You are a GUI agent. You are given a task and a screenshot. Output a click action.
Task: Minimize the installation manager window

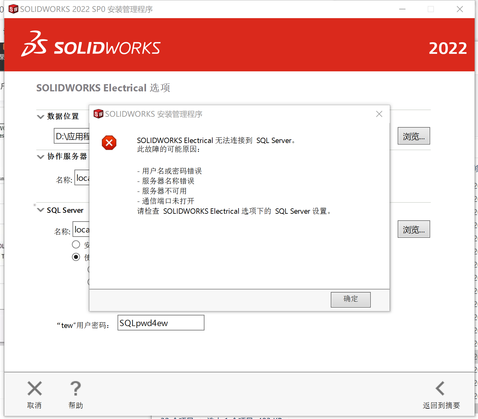point(402,9)
